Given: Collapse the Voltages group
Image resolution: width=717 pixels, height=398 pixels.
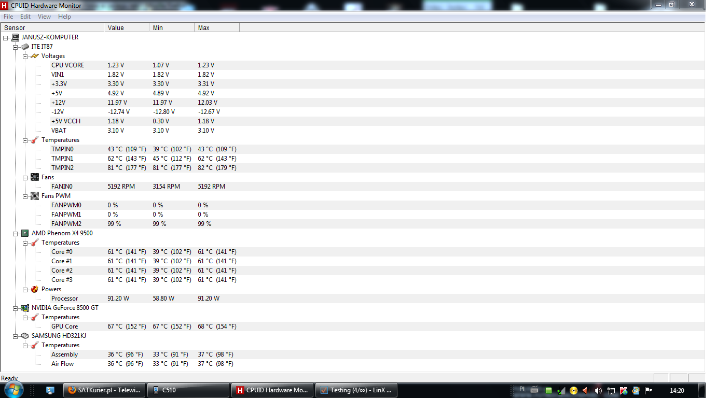Looking at the screenshot, I should click(x=25, y=56).
